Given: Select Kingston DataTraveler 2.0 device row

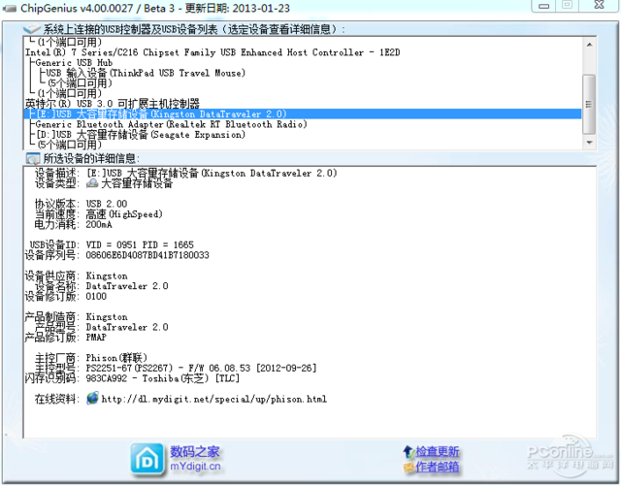Looking at the screenshot, I should pos(303,114).
